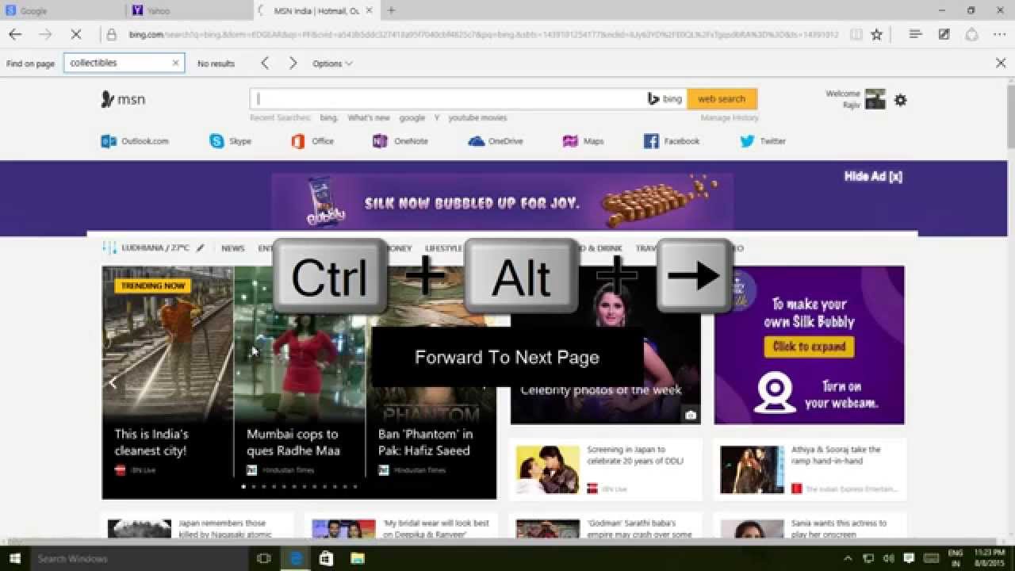
Task: Open reading view icon in address bar
Action: (x=856, y=34)
